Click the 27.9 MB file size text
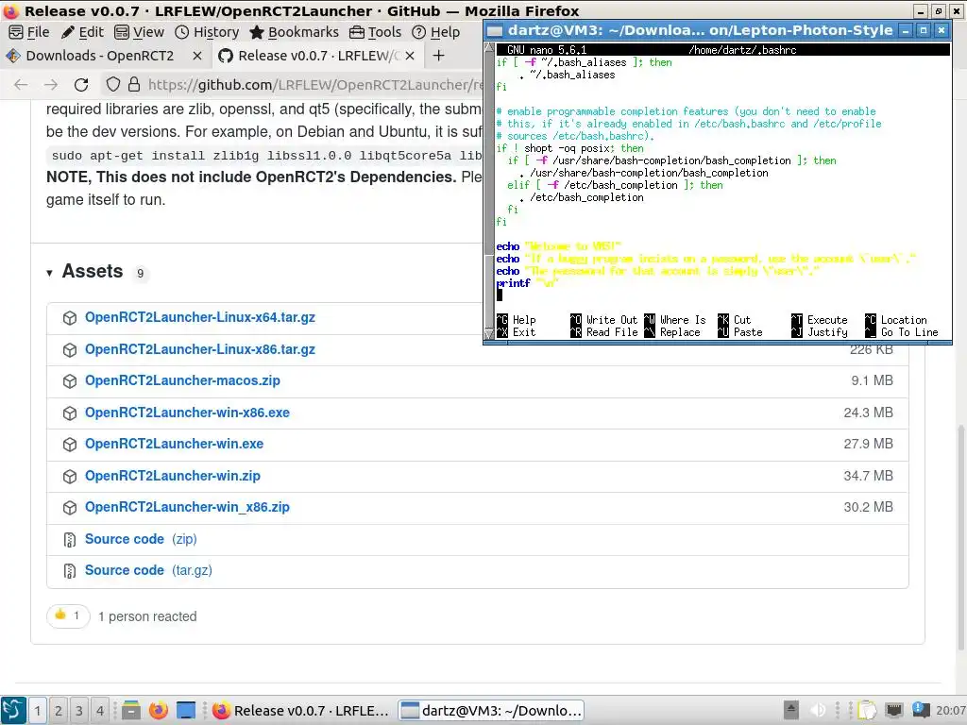This screenshot has height=725, width=967. [869, 444]
